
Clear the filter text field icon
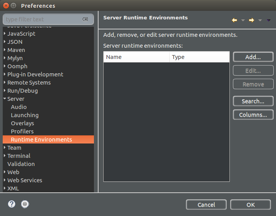click(x=85, y=19)
